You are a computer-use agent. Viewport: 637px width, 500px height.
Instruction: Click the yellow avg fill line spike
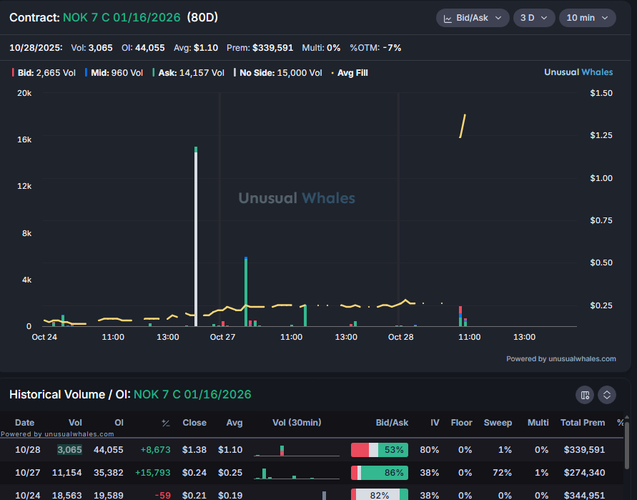pyautogui.click(x=463, y=126)
